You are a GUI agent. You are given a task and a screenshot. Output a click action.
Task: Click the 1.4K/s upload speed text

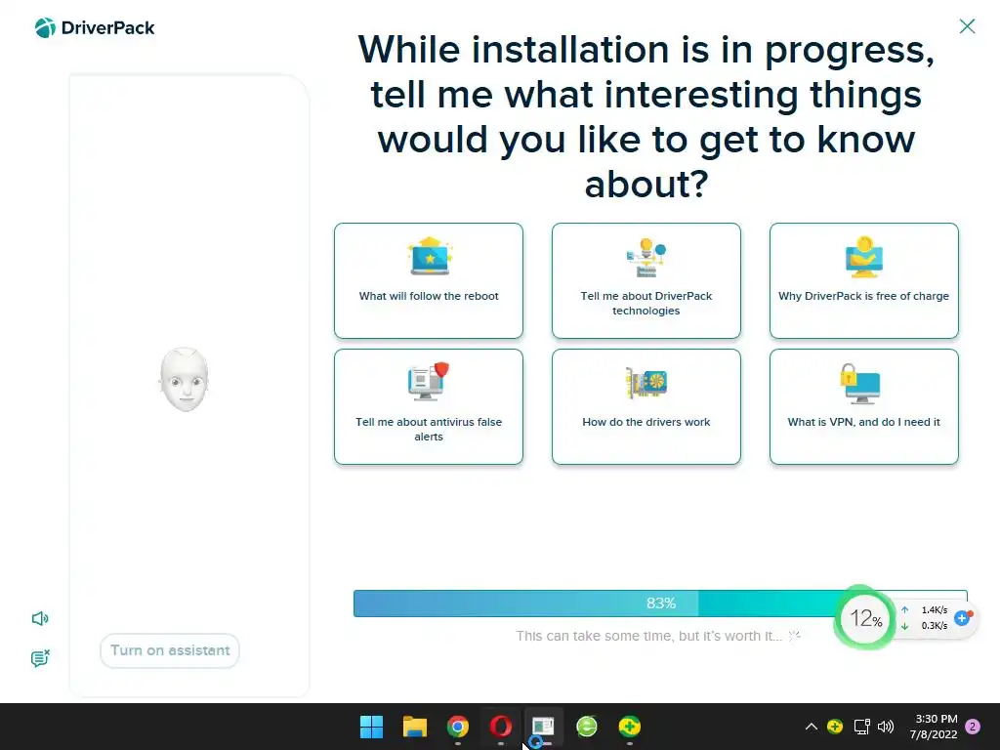(x=935, y=609)
